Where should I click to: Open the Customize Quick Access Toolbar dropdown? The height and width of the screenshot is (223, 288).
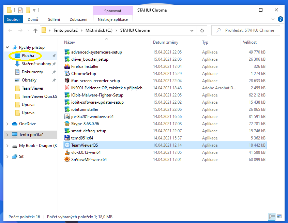coord(34,11)
